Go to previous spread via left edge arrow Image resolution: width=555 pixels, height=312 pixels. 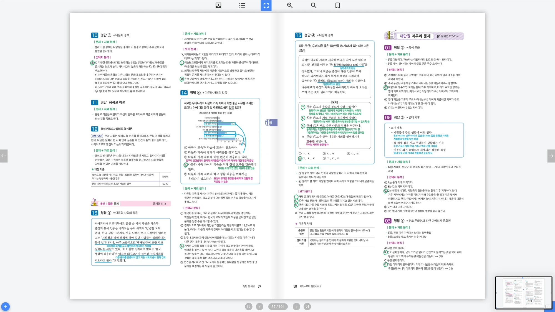tap(4, 156)
